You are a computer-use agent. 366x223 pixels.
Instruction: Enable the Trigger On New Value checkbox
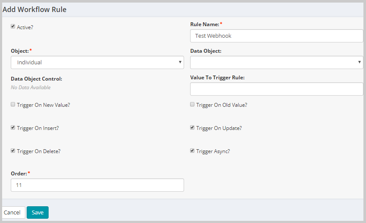click(13, 104)
